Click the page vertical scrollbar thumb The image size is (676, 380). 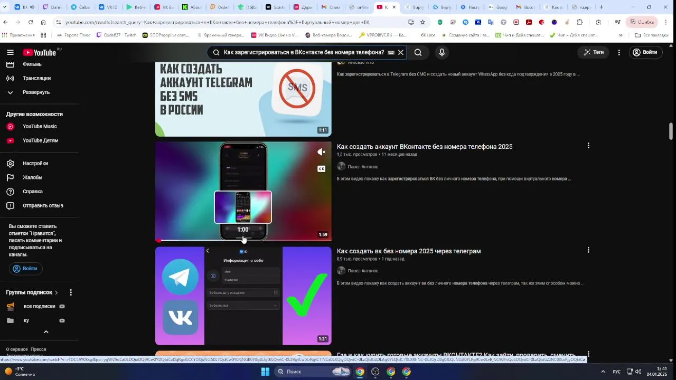671,131
